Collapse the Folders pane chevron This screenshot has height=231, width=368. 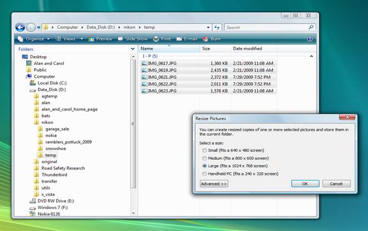tap(133, 49)
